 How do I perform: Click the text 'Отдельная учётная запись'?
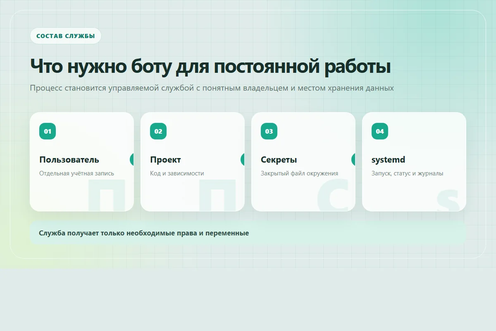[76, 173]
